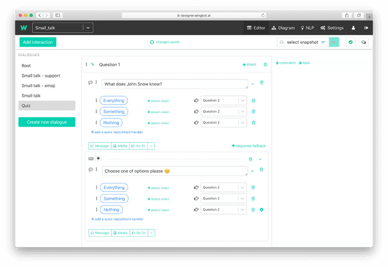Click Create new dialogue button
388x267 pixels.
pyautogui.click(x=47, y=122)
